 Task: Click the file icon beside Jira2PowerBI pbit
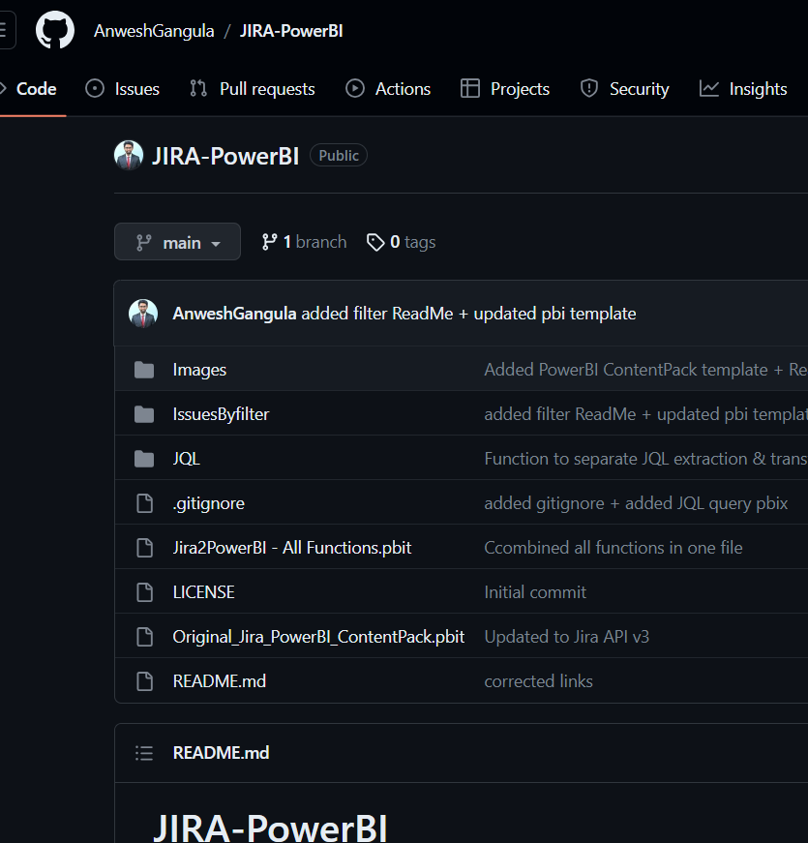click(x=144, y=548)
